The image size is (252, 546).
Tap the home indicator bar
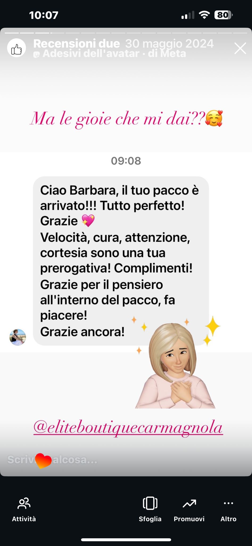[126, 540]
